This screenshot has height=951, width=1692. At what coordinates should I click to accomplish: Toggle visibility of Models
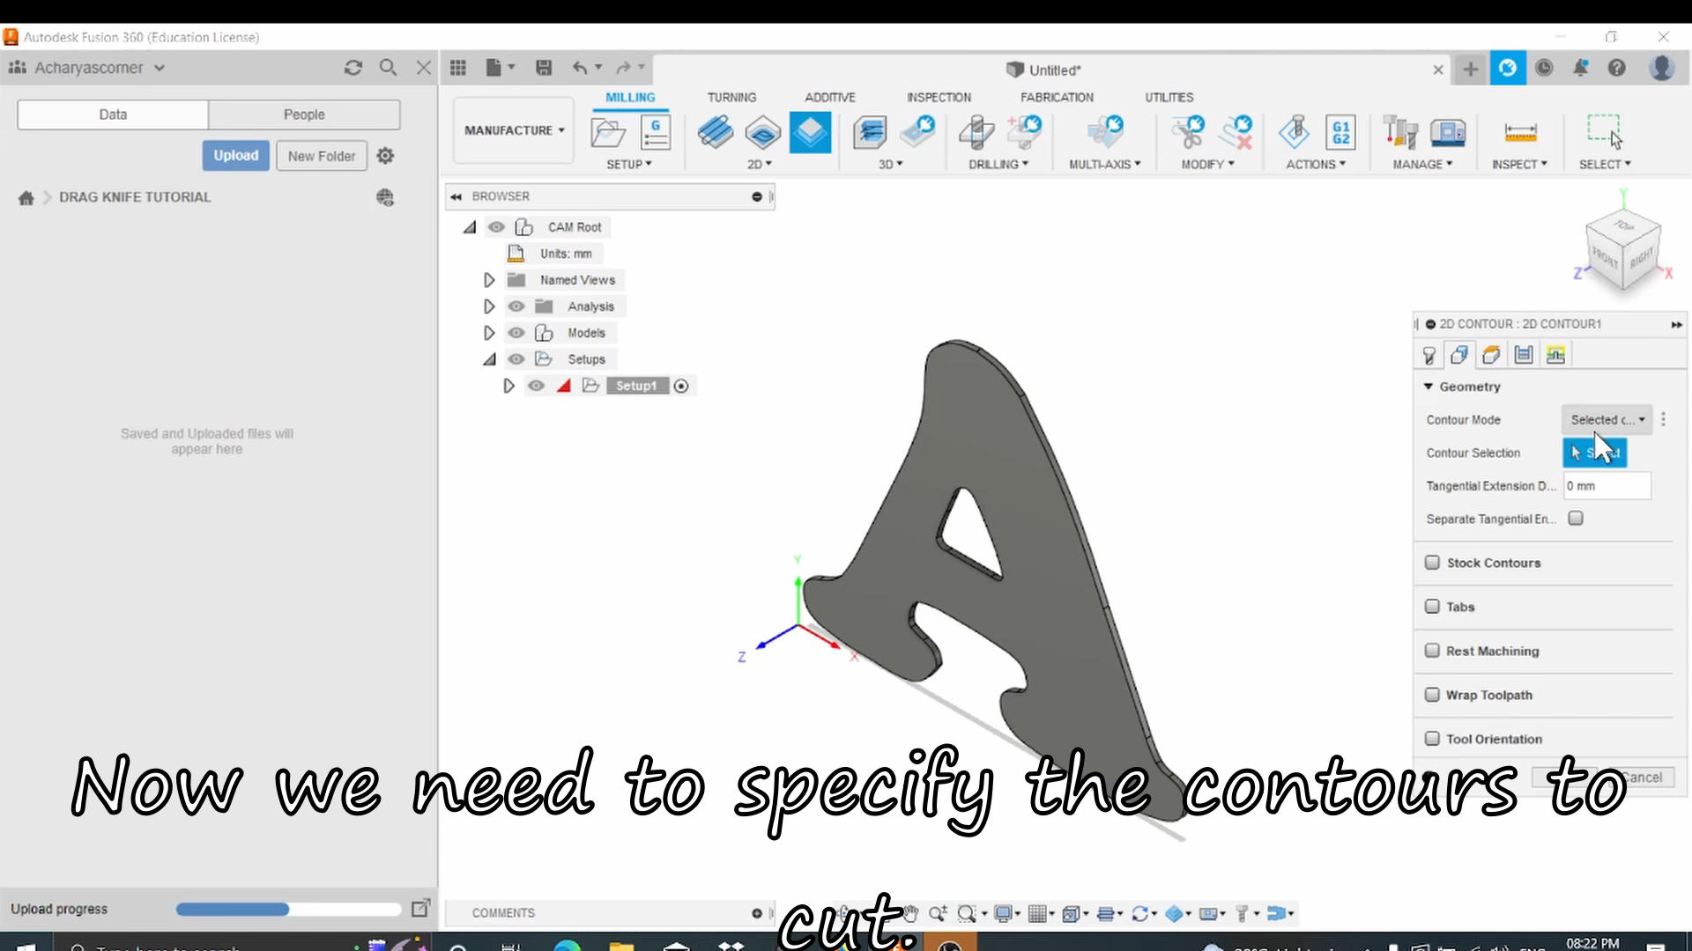click(x=516, y=333)
